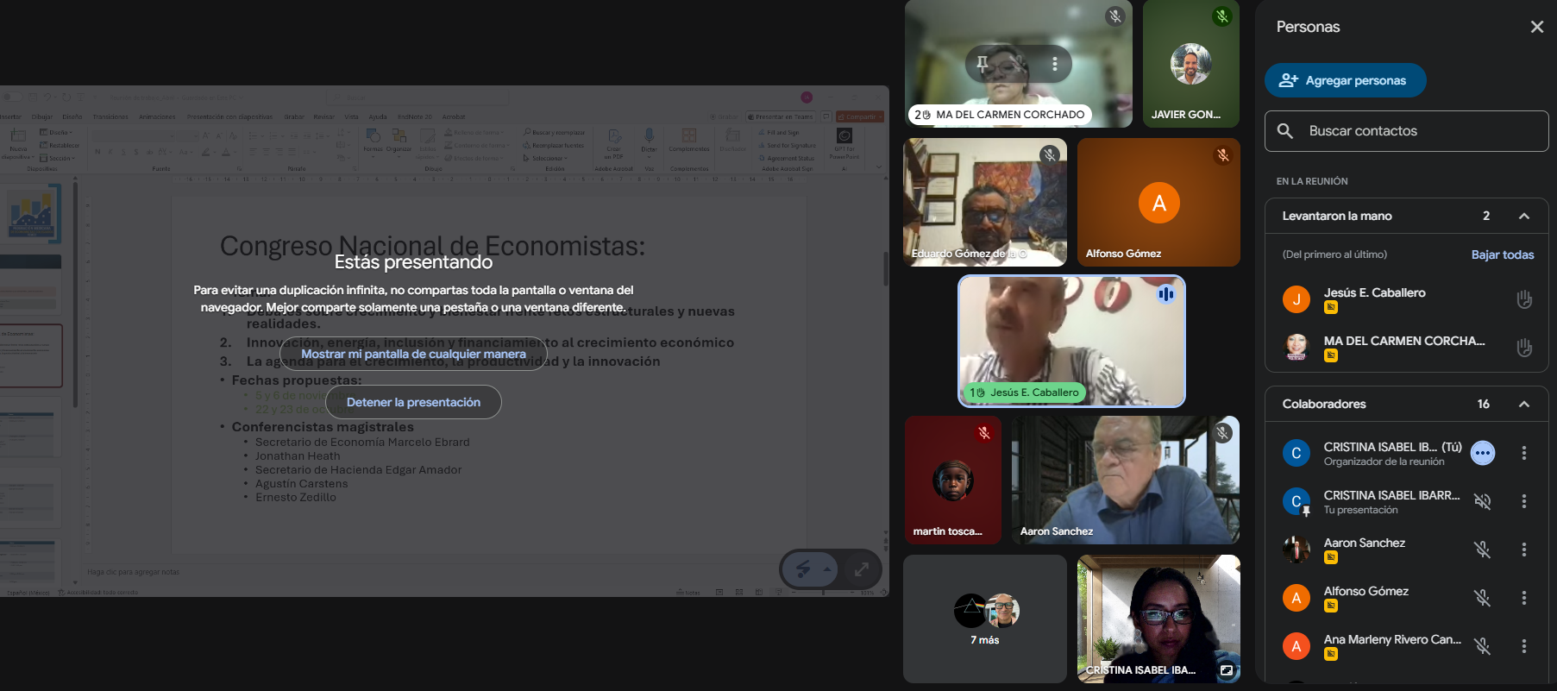Close the Personas side panel
The width and height of the screenshot is (1557, 691).
[x=1537, y=27]
